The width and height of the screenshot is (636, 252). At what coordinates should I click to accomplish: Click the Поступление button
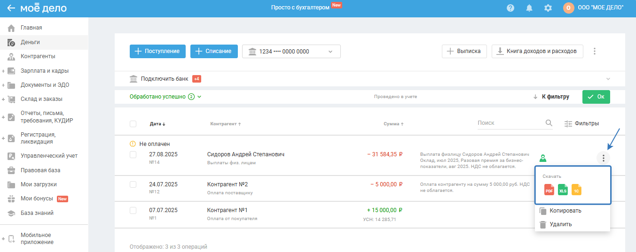(157, 51)
